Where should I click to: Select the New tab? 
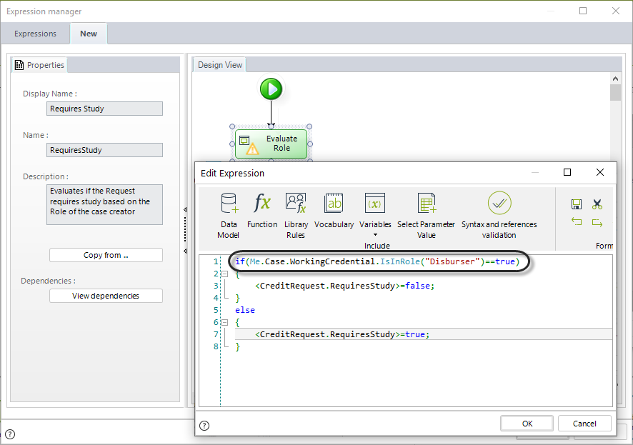89,34
